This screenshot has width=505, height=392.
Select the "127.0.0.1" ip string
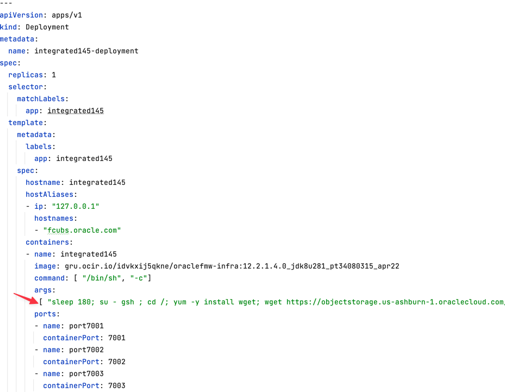point(76,206)
